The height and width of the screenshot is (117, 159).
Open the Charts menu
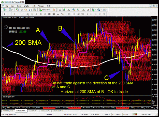pos(26,6)
